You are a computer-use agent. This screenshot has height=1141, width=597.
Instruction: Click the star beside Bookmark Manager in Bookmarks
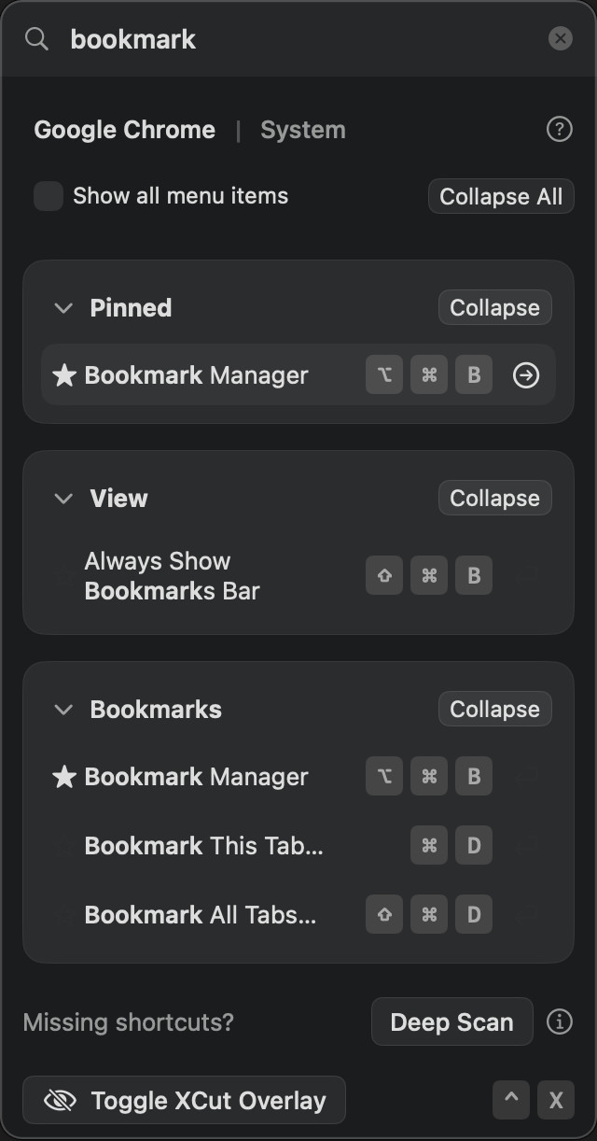63,777
